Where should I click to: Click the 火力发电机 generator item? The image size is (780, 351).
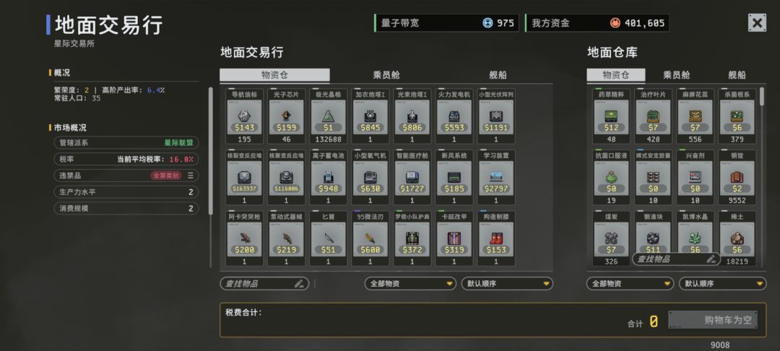point(454,116)
